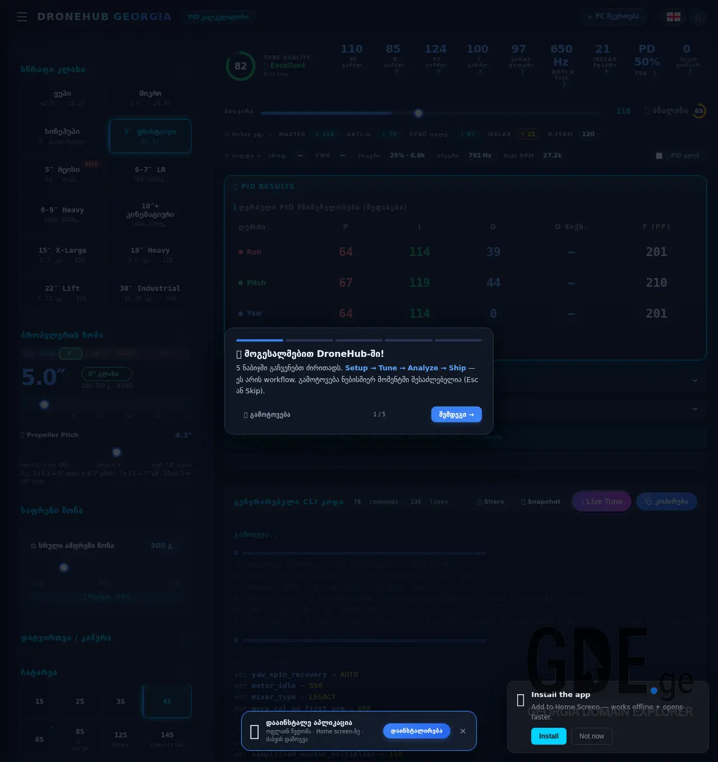Select the 18″ Heavy frame class card
Image resolution: width=718 pixels, height=762 pixels.
[x=150, y=254]
